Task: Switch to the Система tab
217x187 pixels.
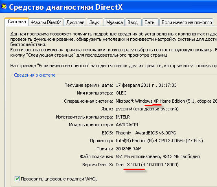Action: click(17, 22)
